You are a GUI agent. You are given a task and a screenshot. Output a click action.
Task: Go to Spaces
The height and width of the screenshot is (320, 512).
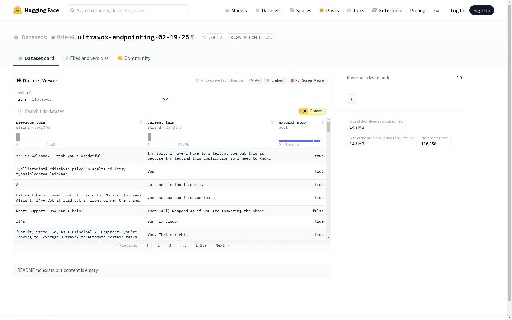pos(300,10)
